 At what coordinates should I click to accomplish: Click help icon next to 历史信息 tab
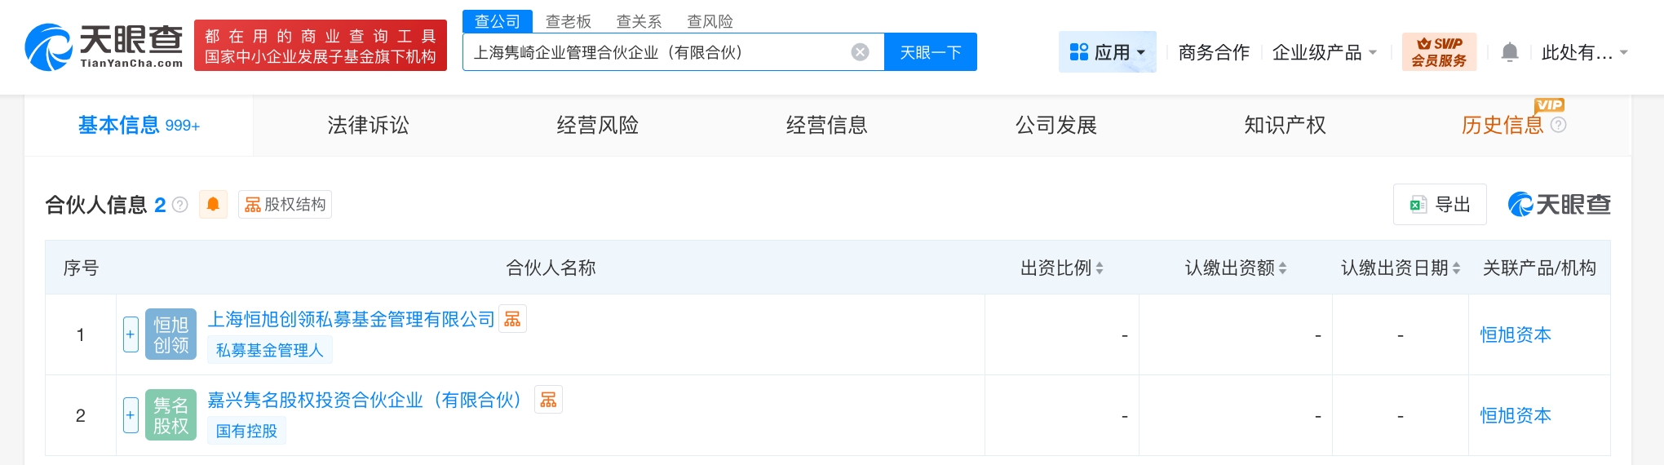1558,125
